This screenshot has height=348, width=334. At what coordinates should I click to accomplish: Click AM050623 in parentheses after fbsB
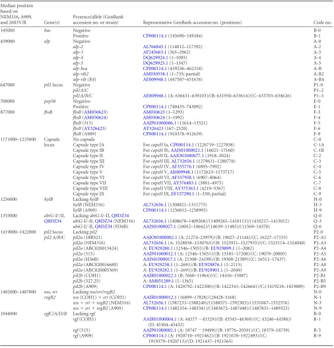point(95,112)
